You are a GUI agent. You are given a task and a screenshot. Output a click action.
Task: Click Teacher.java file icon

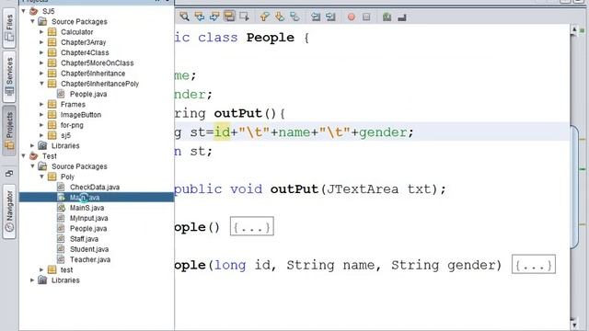click(61, 259)
